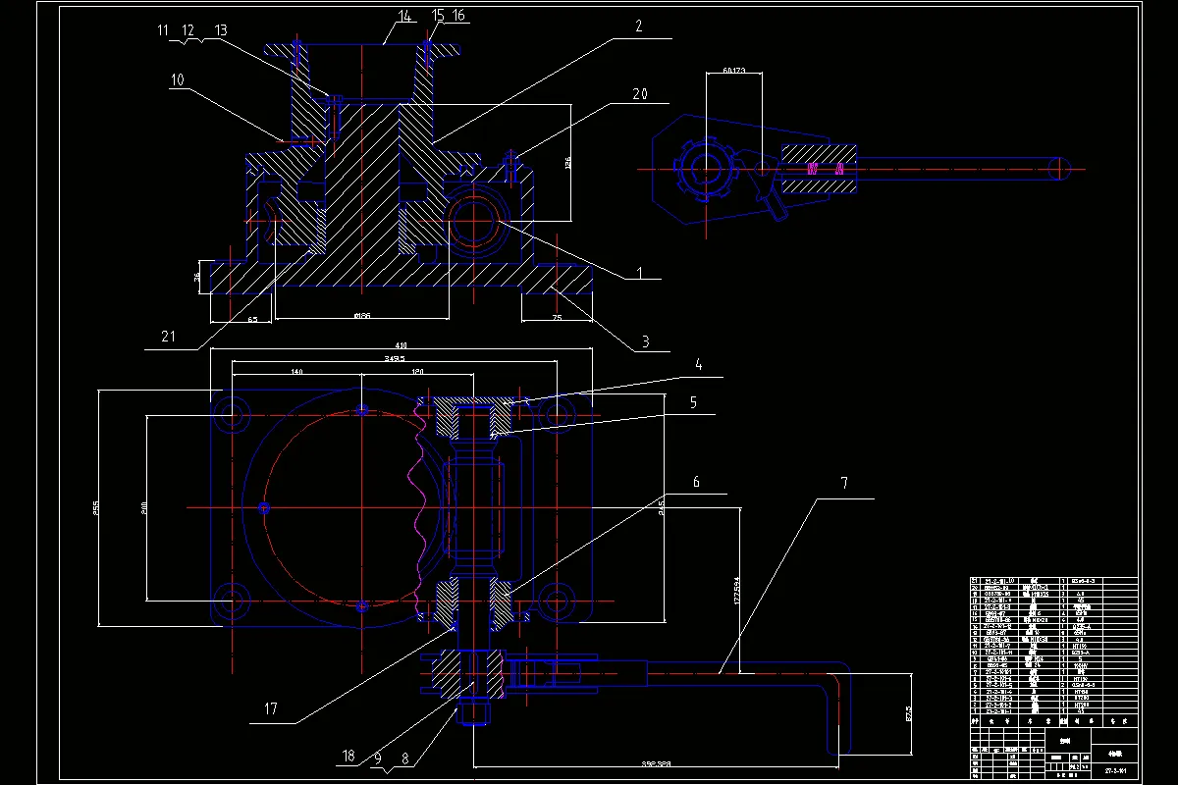Click part callout number 10

176,80
